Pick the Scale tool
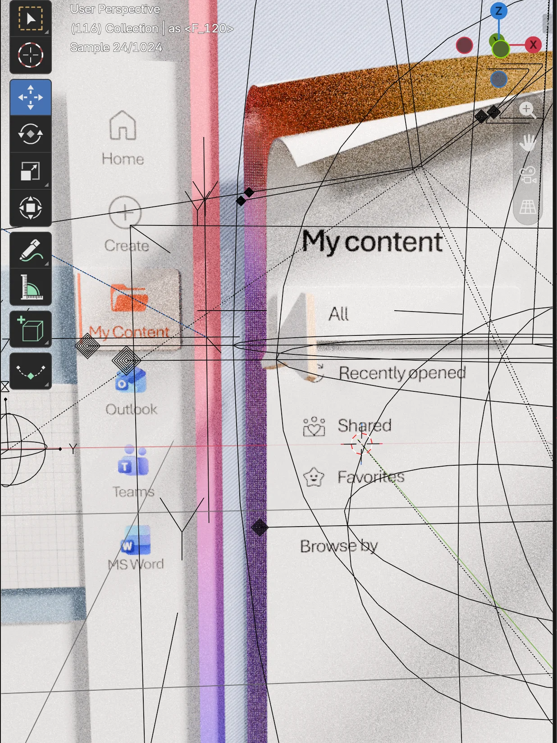Screen dimensions: 557x743 coord(30,171)
